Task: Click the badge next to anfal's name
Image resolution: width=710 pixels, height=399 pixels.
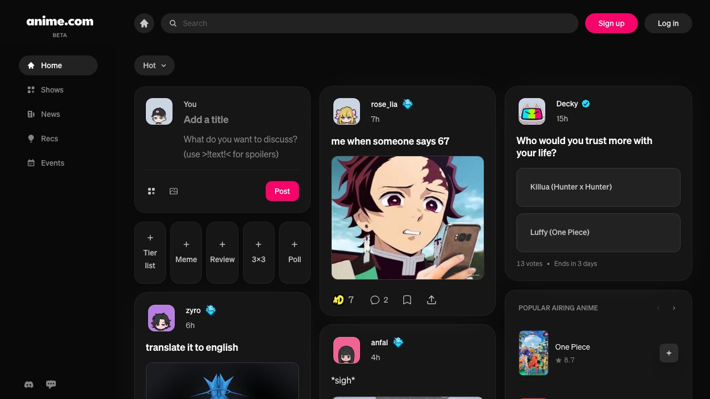Action: (398, 342)
